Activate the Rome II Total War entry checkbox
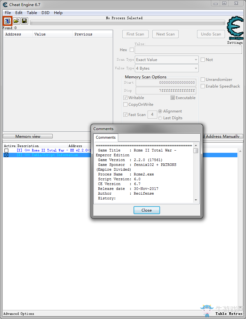The height and width of the screenshot is (319, 246). coord(6,150)
